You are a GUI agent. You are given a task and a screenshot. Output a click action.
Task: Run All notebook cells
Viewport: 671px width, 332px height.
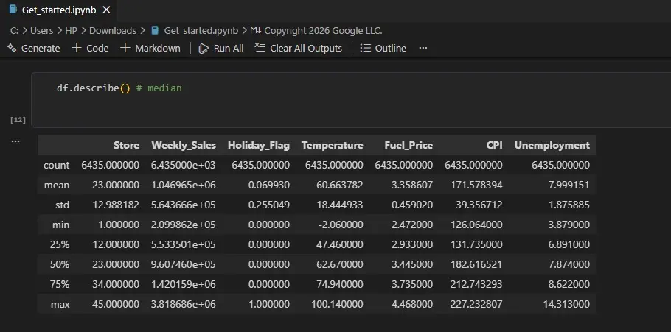tap(221, 48)
